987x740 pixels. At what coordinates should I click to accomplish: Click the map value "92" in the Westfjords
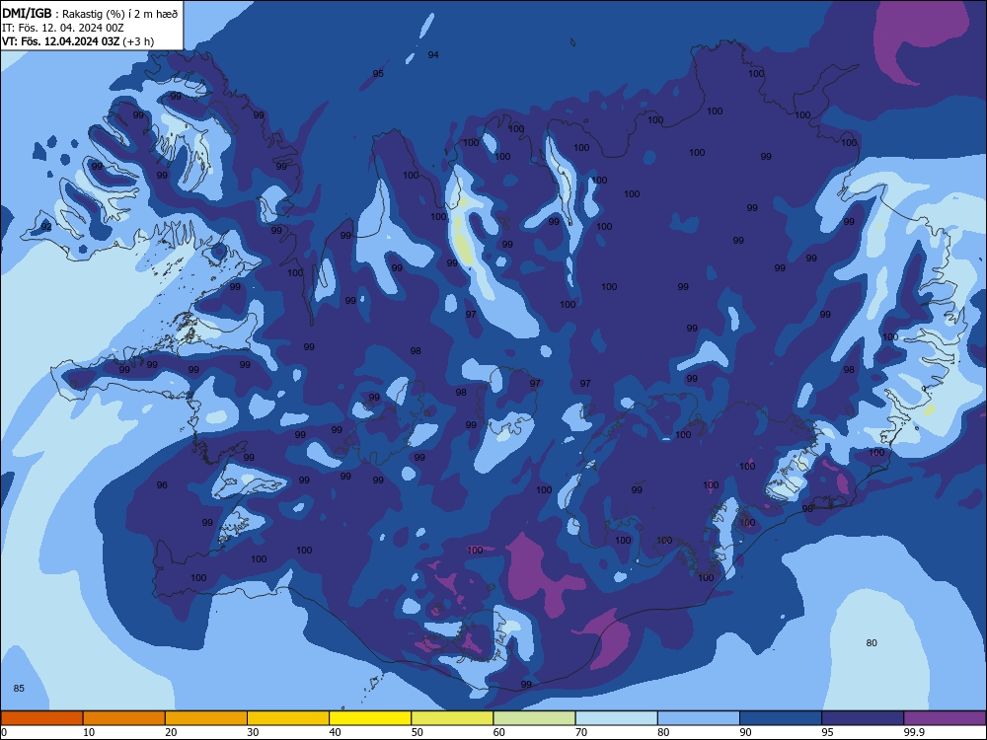(x=46, y=227)
